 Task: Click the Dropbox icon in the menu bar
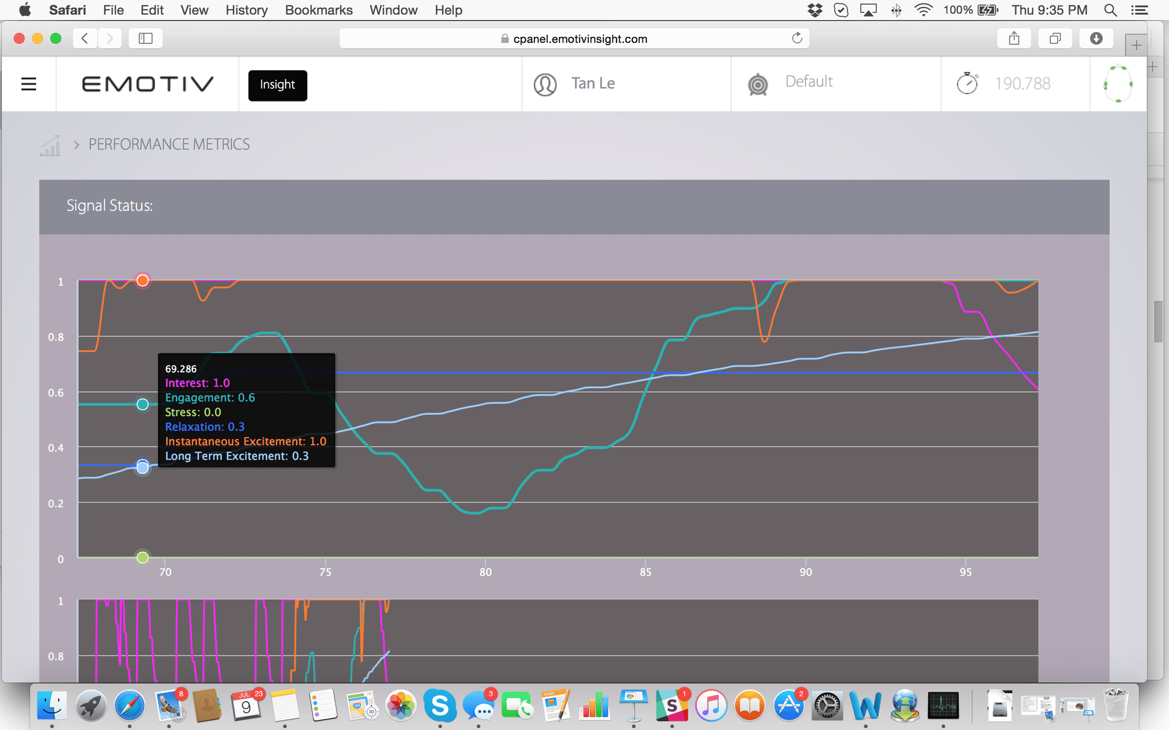tap(815, 10)
